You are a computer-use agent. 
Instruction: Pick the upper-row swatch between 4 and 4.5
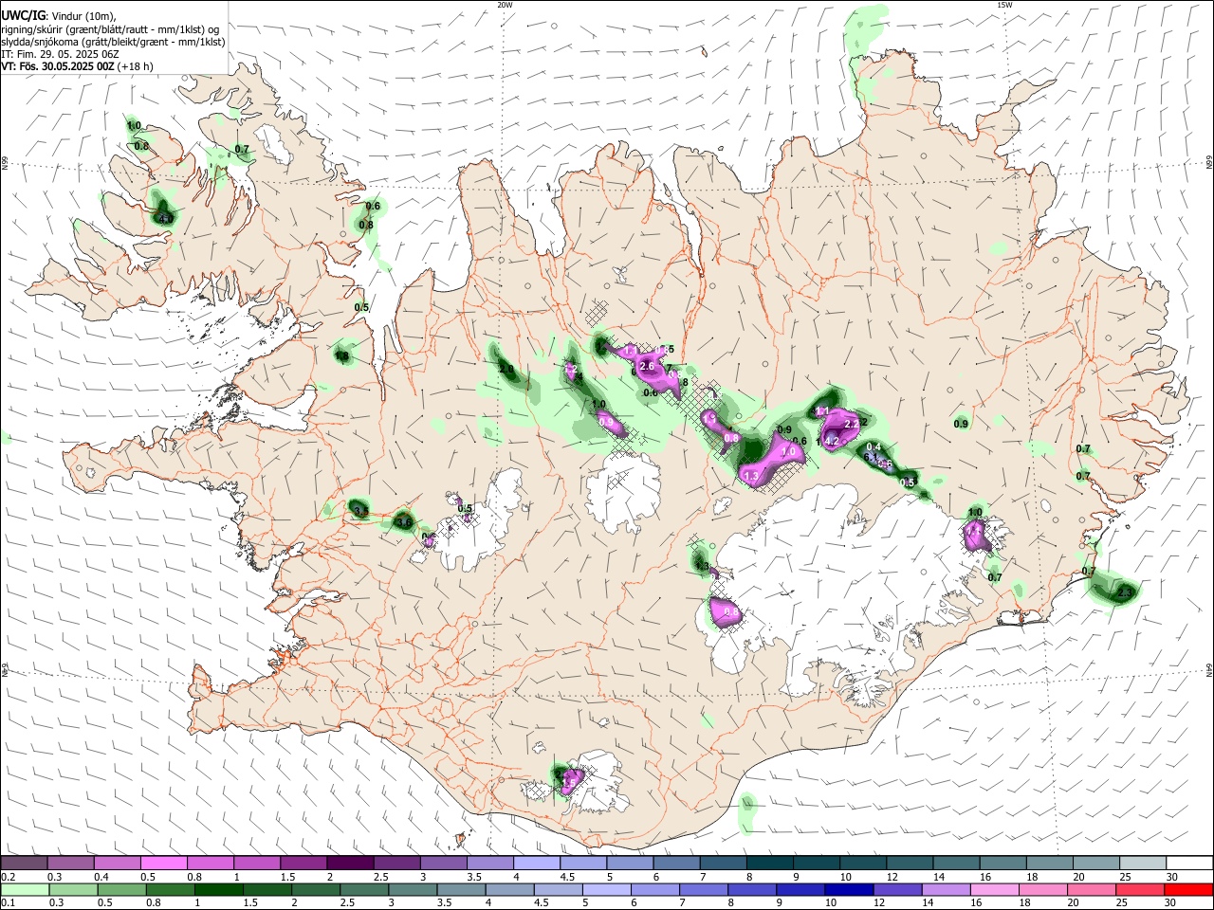tap(536, 864)
